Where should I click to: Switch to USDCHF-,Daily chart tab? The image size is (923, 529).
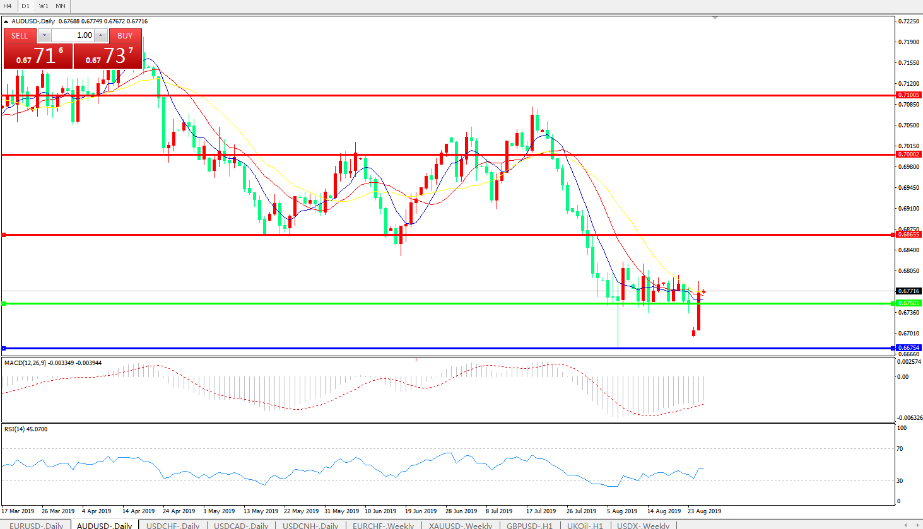tap(173, 525)
